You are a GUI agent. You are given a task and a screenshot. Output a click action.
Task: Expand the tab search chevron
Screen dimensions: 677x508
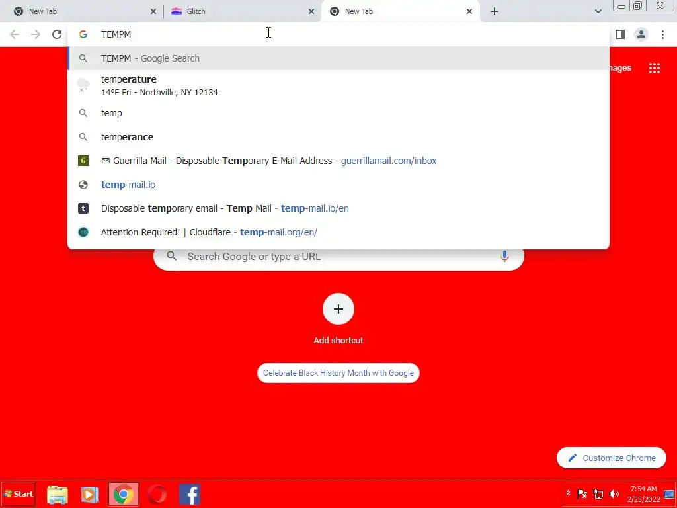[598, 11]
